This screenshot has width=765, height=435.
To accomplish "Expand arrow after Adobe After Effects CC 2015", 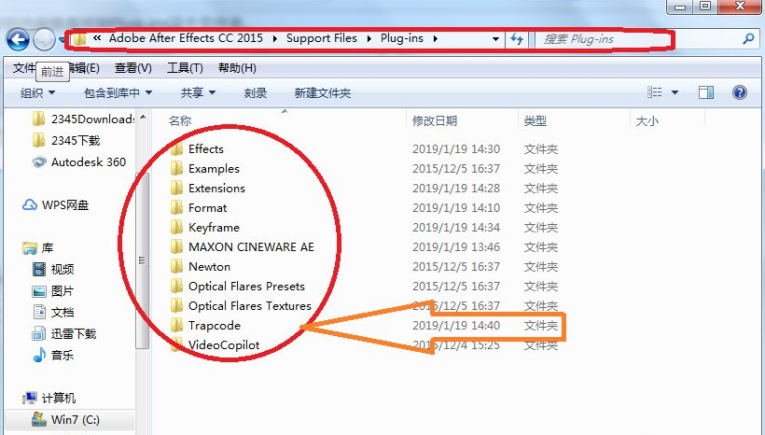I will [x=274, y=39].
